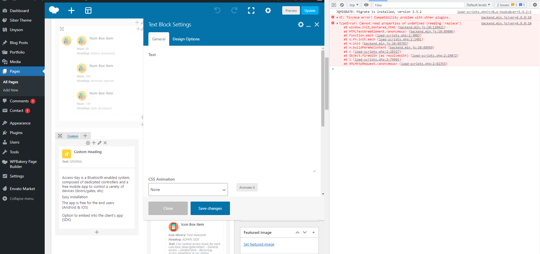The height and width of the screenshot is (254, 540).
Task: Switch to the Design Options tab
Action: 186,39
